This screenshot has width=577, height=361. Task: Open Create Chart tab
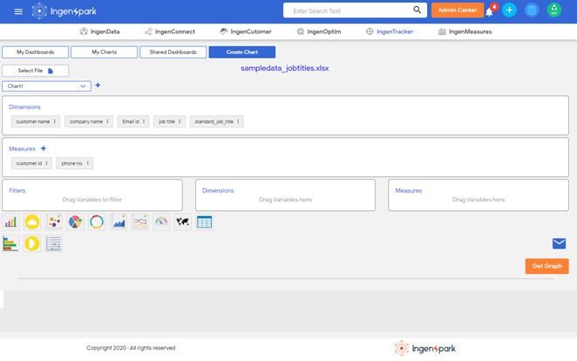point(242,52)
